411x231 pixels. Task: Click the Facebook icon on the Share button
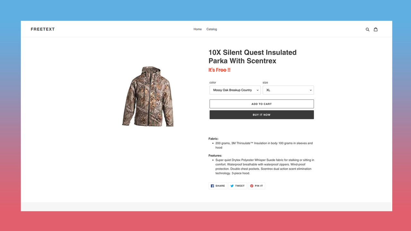212,186
